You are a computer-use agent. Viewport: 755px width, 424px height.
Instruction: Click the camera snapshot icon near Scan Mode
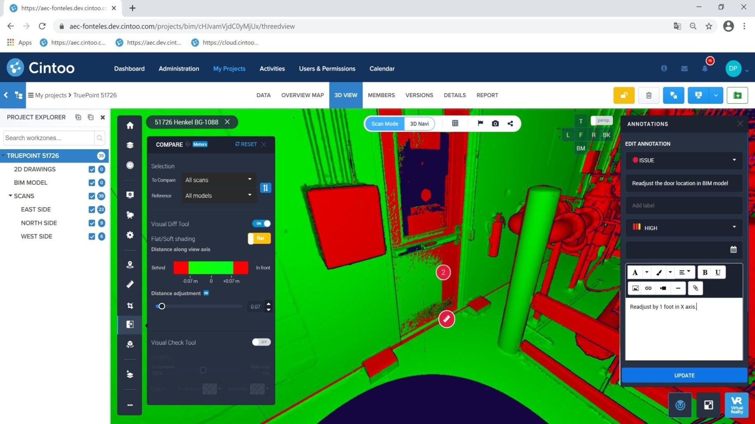tap(495, 123)
